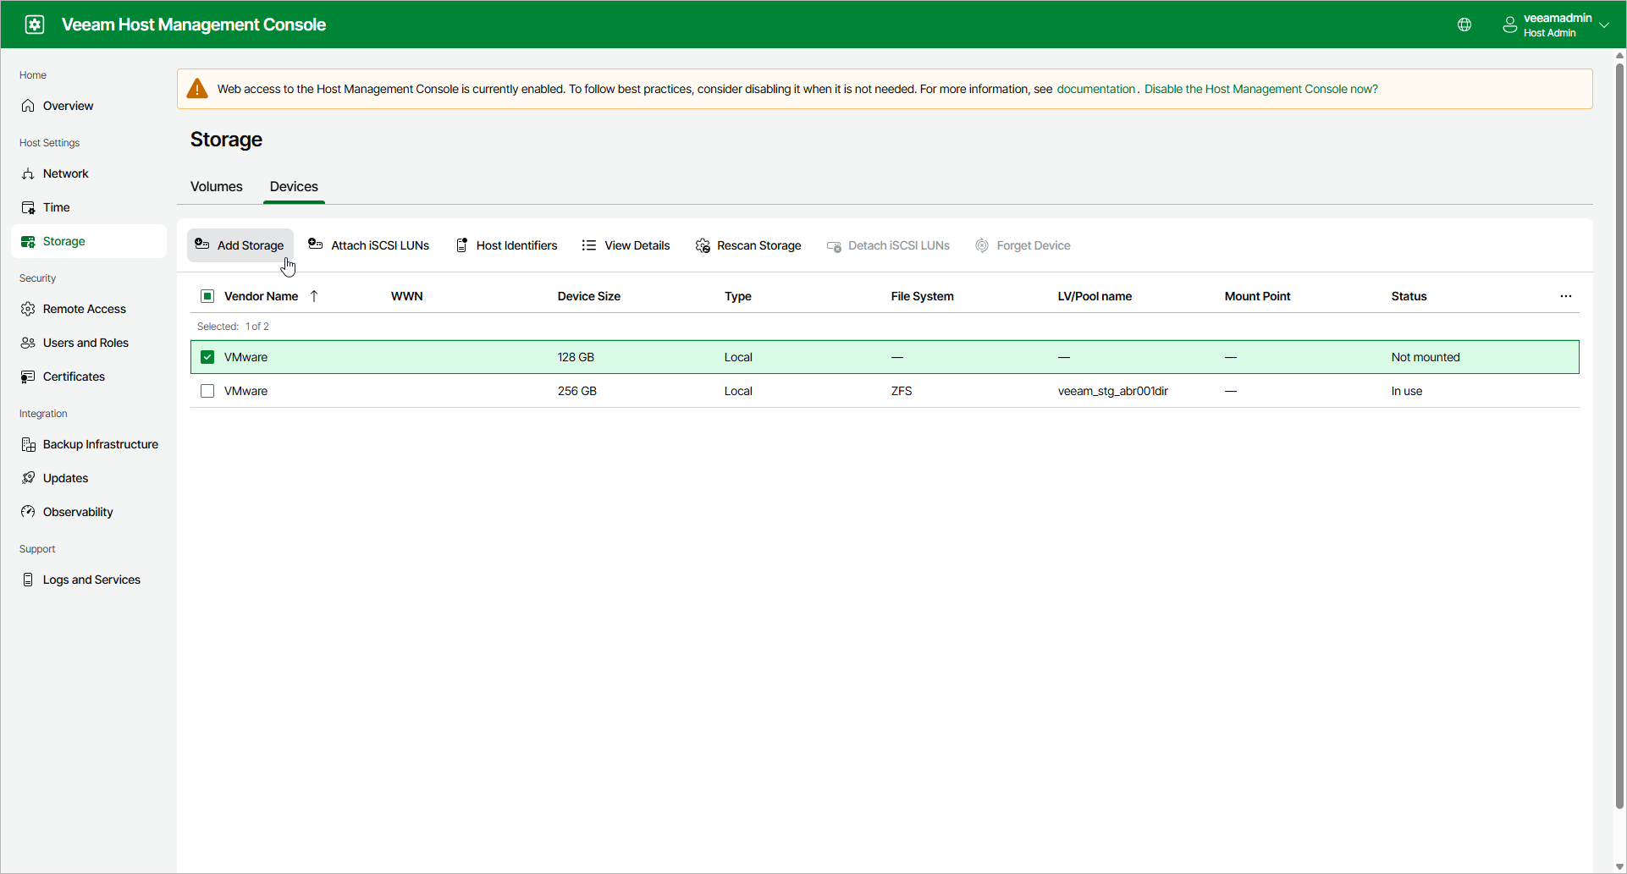The height and width of the screenshot is (874, 1627).
Task: Click the Rescan Storage icon
Action: pyautogui.click(x=703, y=245)
